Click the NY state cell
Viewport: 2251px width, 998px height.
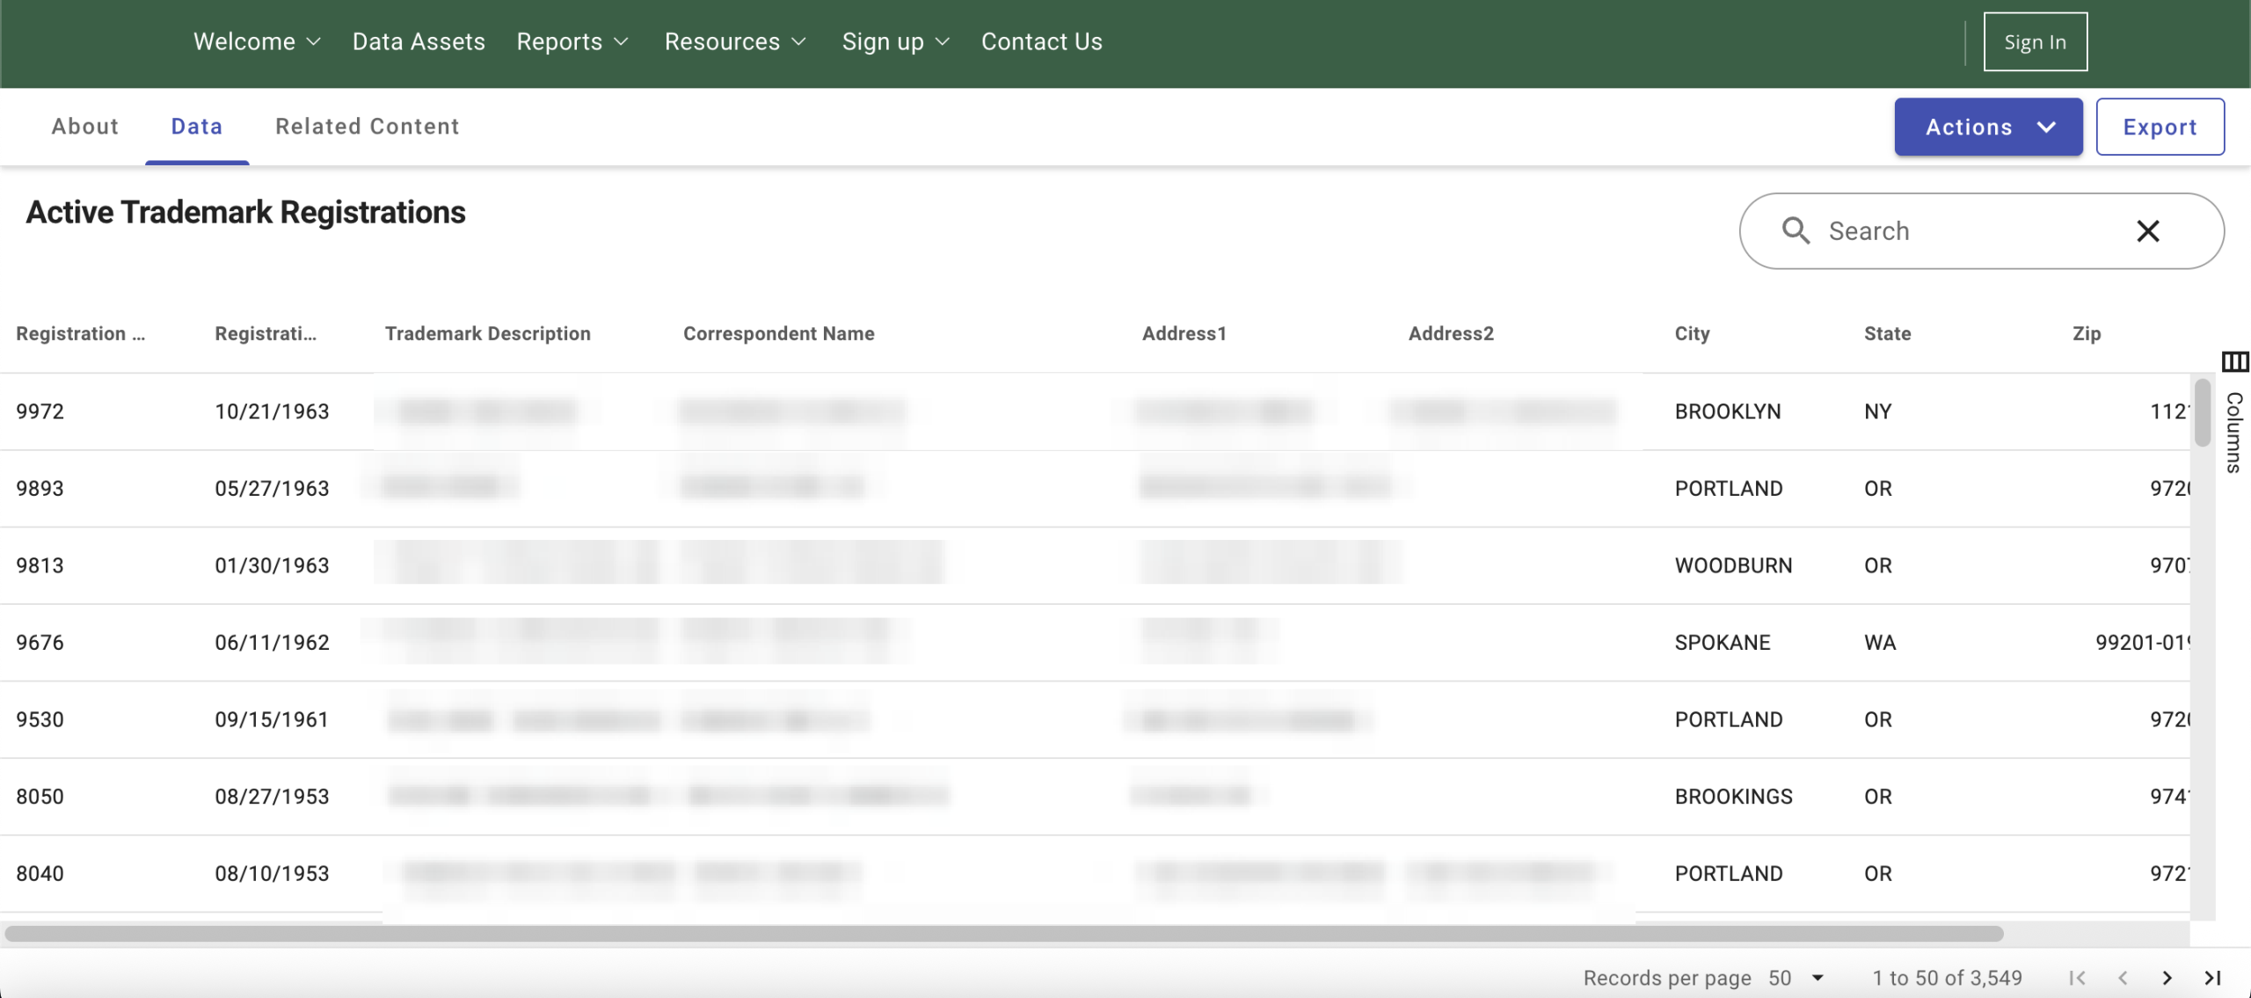pyautogui.click(x=1877, y=412)
